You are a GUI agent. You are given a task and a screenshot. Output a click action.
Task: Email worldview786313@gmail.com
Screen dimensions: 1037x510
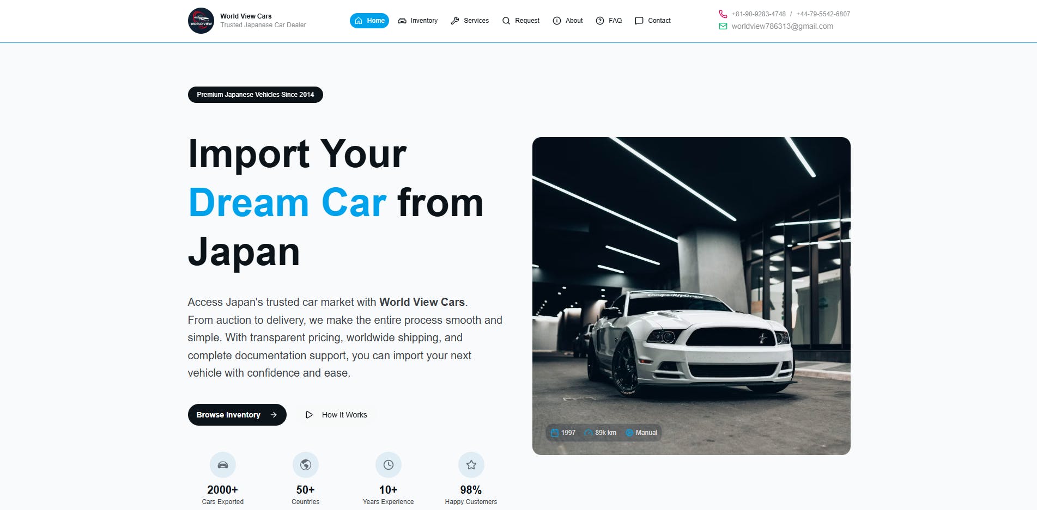tap(782, 26)
